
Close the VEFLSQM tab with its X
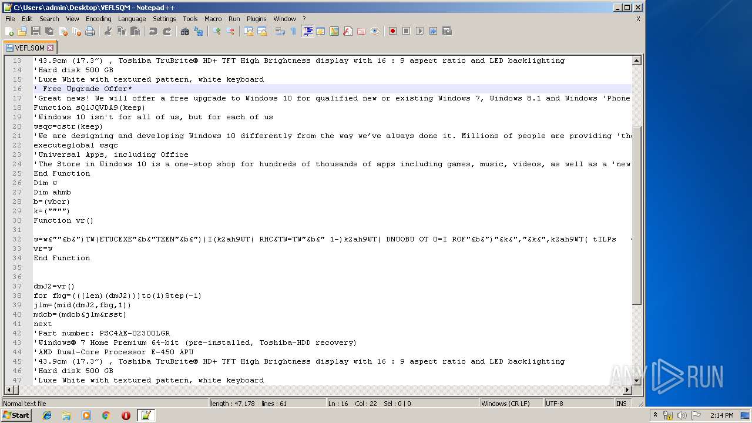click(50, 48)
